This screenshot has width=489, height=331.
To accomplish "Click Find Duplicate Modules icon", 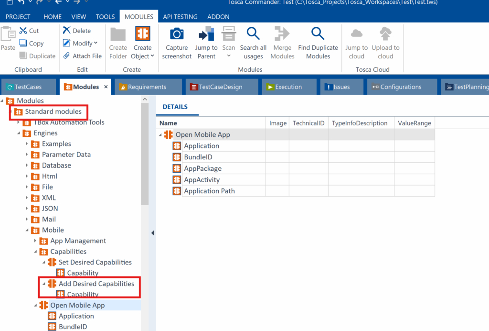I will 318,33.
